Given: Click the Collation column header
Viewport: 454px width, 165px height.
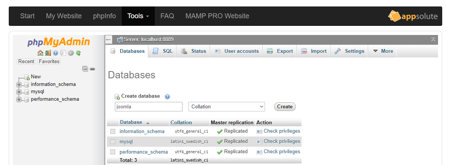Looking at the screenshot, I should click(181, 122).
